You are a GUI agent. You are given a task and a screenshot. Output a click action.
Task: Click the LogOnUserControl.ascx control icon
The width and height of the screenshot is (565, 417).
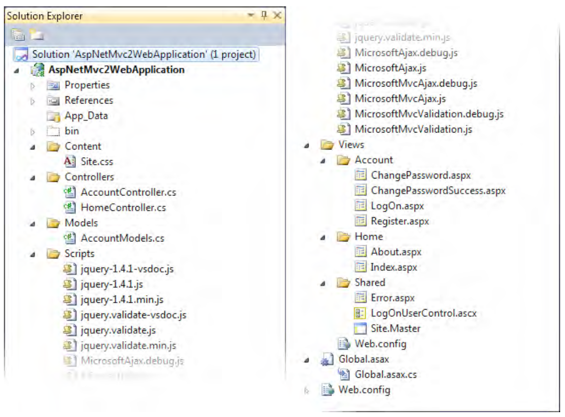tap(360, 313)
